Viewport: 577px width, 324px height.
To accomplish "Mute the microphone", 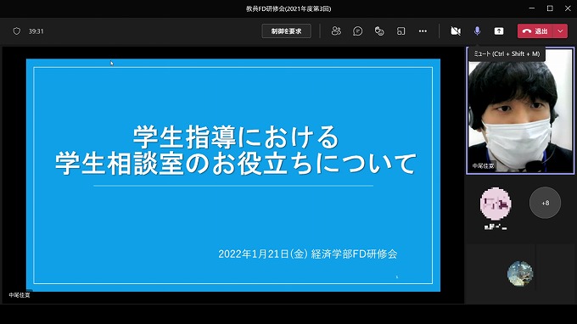I will coord(477,31).
